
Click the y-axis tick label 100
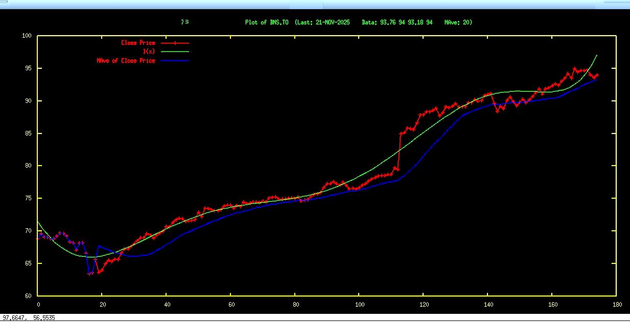[27, 36]
